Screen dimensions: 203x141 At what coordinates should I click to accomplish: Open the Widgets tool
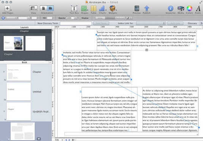(112, 8)
